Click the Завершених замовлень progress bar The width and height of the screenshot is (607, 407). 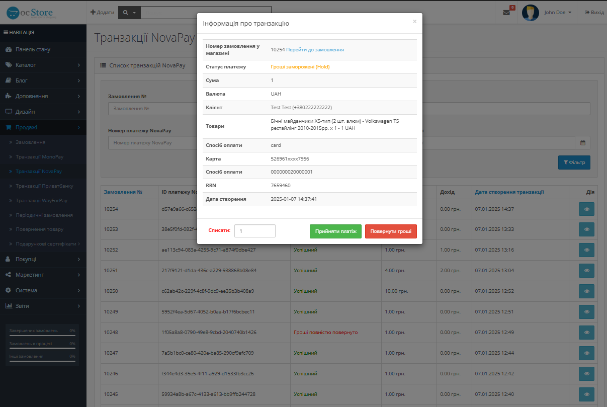click(x=42, y=336)
